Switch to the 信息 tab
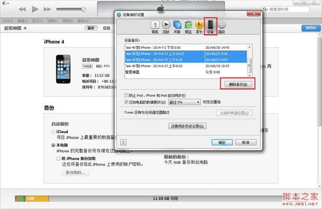This screenshot has width=322, height=209. tap(107, 28)
